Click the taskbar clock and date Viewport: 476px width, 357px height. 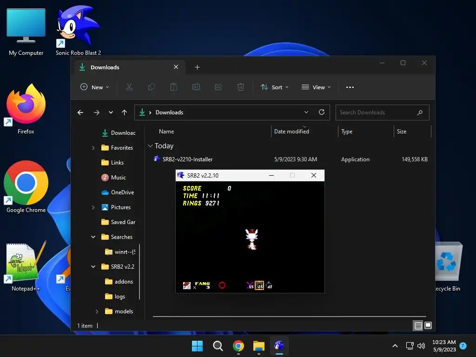(x=444, y=346)
